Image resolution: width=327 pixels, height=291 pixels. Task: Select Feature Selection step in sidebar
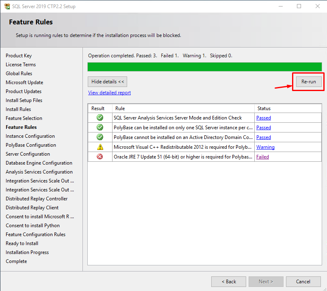pos(24,118)
